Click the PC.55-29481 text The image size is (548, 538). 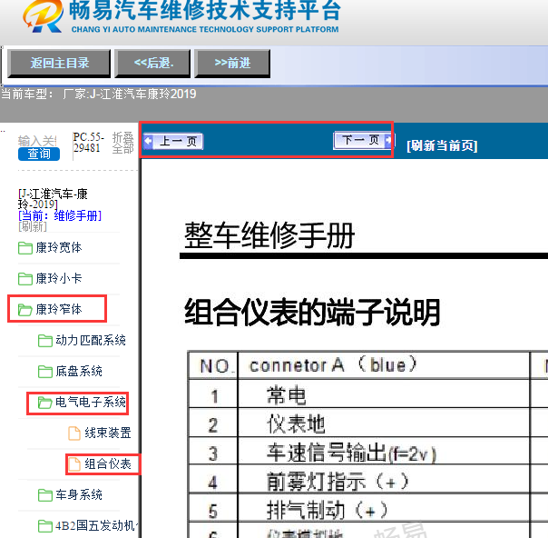click(x=89, y=143)
